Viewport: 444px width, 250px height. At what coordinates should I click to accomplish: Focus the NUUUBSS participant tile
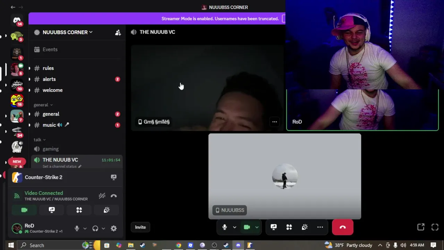284,176
